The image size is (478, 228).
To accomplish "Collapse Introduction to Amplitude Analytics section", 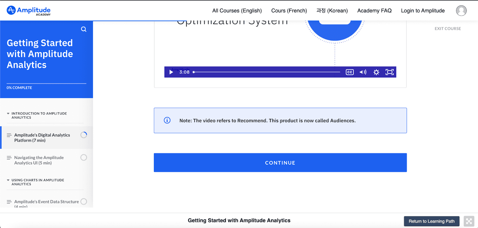I will click(8, 114).
